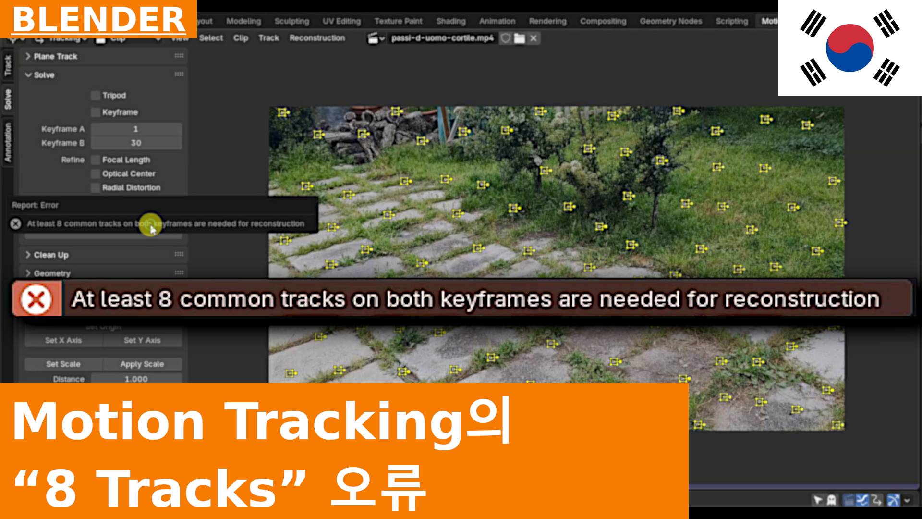
Task: Open the Select menu
Action: pyautogui.click(x=211, y=38)
